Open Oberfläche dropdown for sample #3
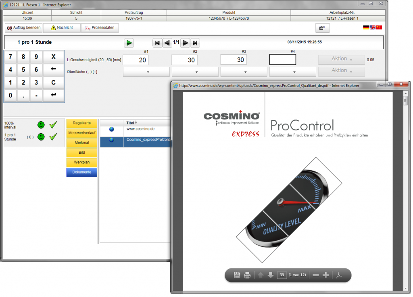 click(x=244, y=72)
